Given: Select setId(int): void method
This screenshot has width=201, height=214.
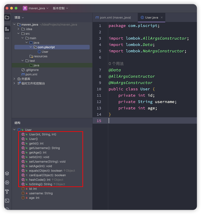Looking at the screenshot, I should point(39,157).
